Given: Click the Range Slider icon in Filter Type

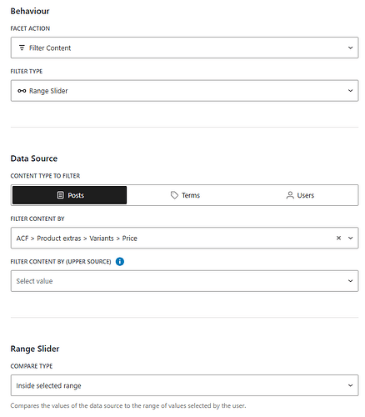Looking at the screenshot, I should (x=22, y=91).
